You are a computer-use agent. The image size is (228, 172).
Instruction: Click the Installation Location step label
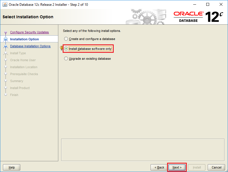coord(24,67)
